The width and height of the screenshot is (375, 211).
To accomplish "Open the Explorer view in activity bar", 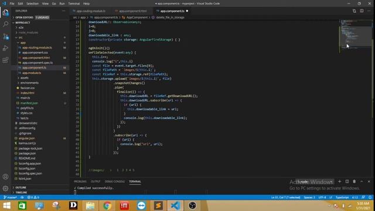I will coord(5,12).
